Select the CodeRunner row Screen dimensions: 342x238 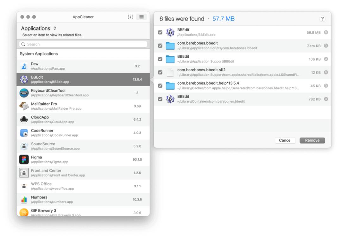pyautogui.click(x=83, y=133)
